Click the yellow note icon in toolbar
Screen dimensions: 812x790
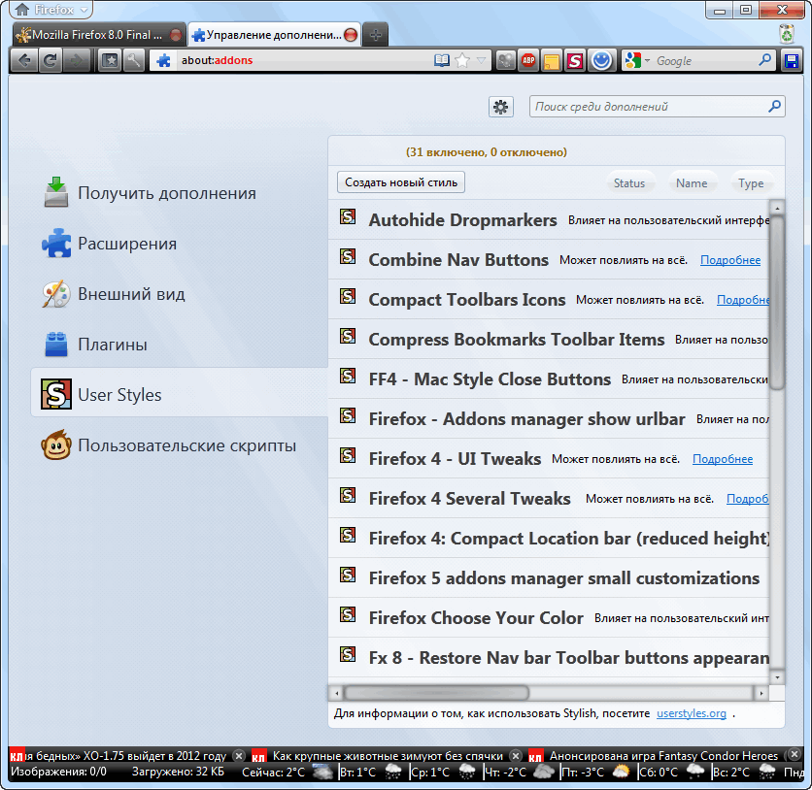coord(552,60)
